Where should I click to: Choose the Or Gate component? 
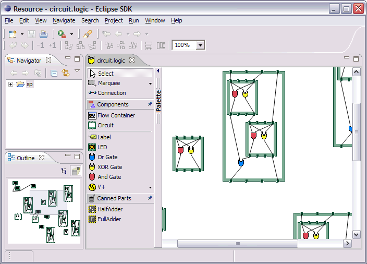(107, 157)
